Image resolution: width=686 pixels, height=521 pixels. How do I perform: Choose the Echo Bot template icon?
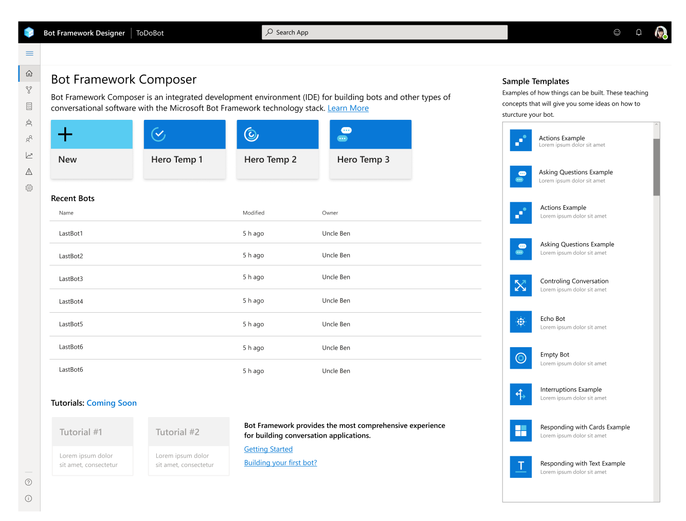pos(521,322)
